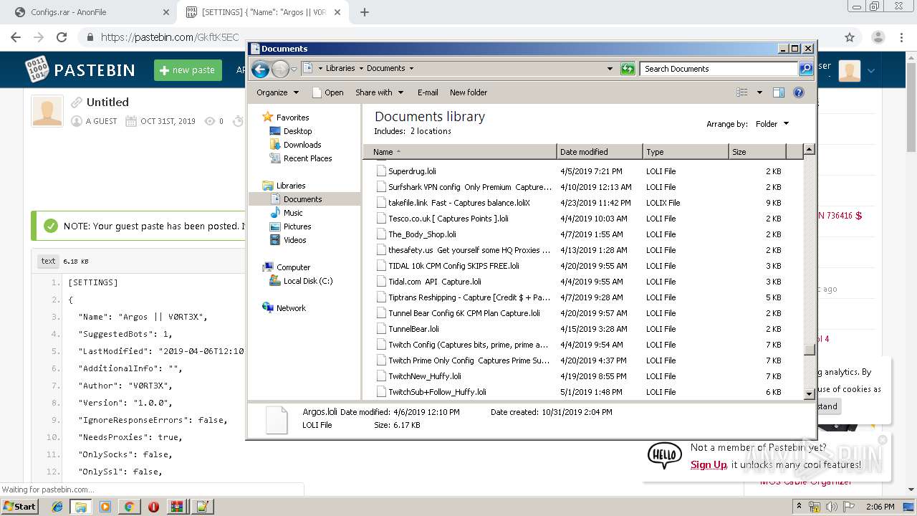
Task: Open Chrome menu three dots
Action: (x=901, y=37)
